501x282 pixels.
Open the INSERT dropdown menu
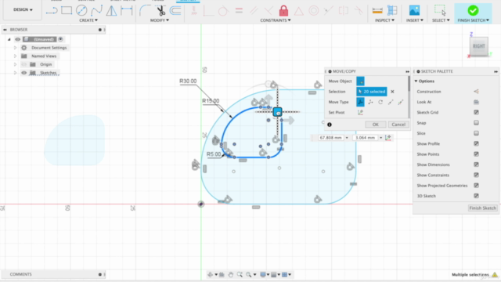click(415, 20)
